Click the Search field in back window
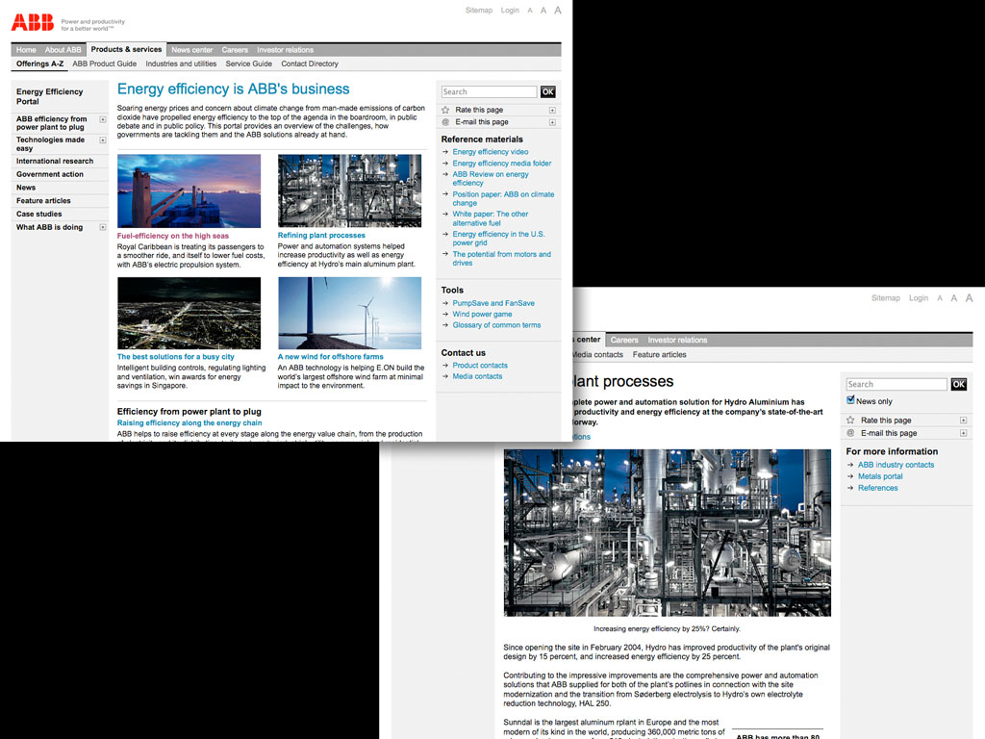Screen dimensions: 985x739 point(897,384)
